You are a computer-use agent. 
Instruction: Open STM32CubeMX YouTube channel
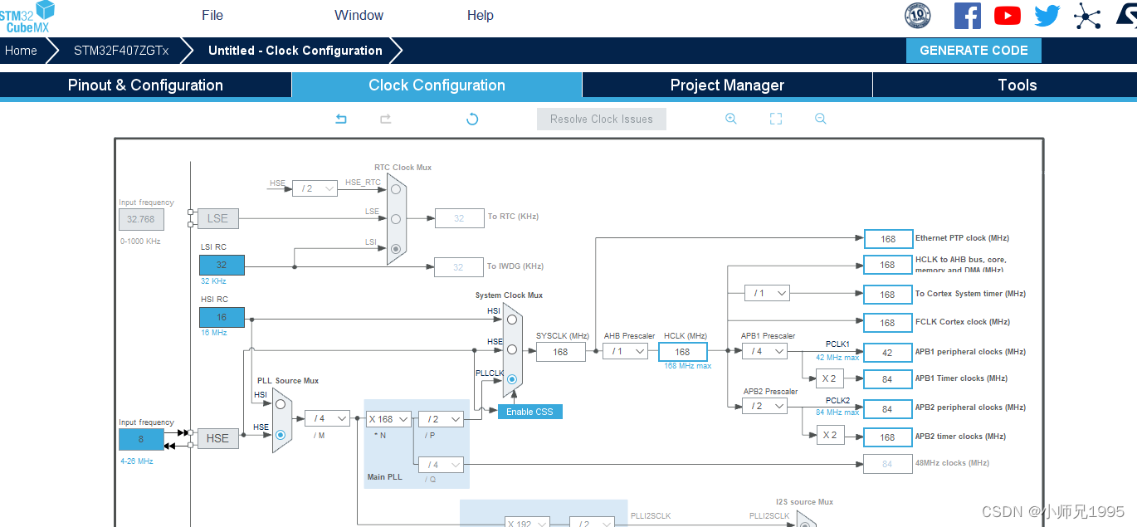pyautogui.click(x=1007, y=15)
